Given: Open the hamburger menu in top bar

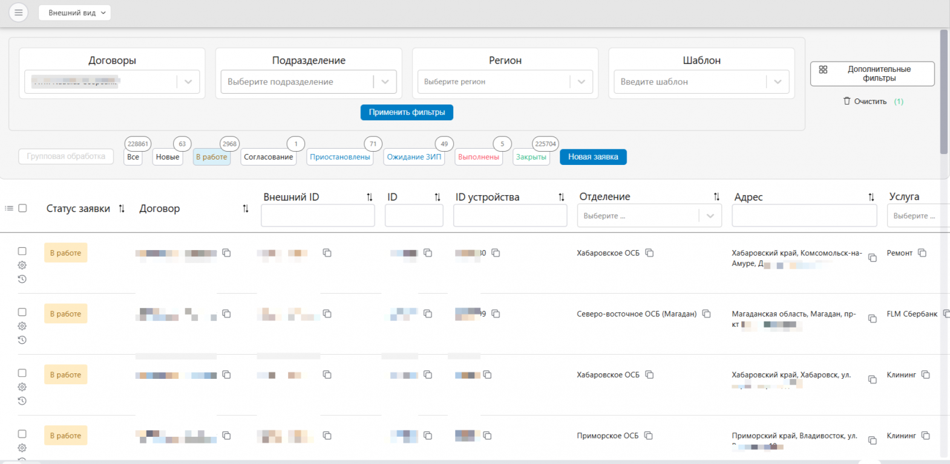Looking at the screenshot, I should pos(18,12).
